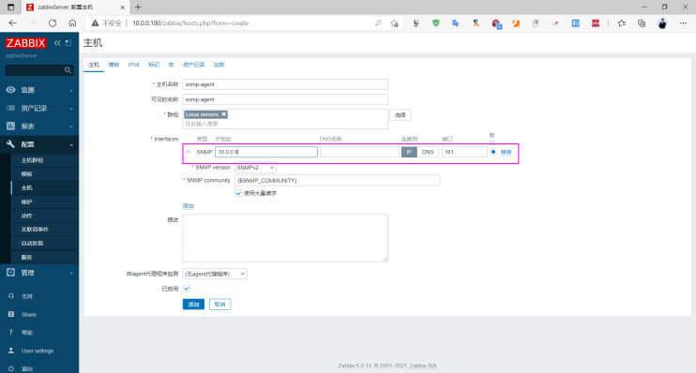Click the sidebar search magnifier icon

pos(68,70)
